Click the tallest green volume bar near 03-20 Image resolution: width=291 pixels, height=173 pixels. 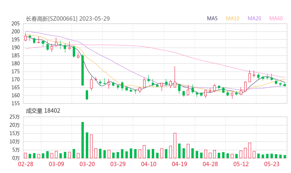83,140
